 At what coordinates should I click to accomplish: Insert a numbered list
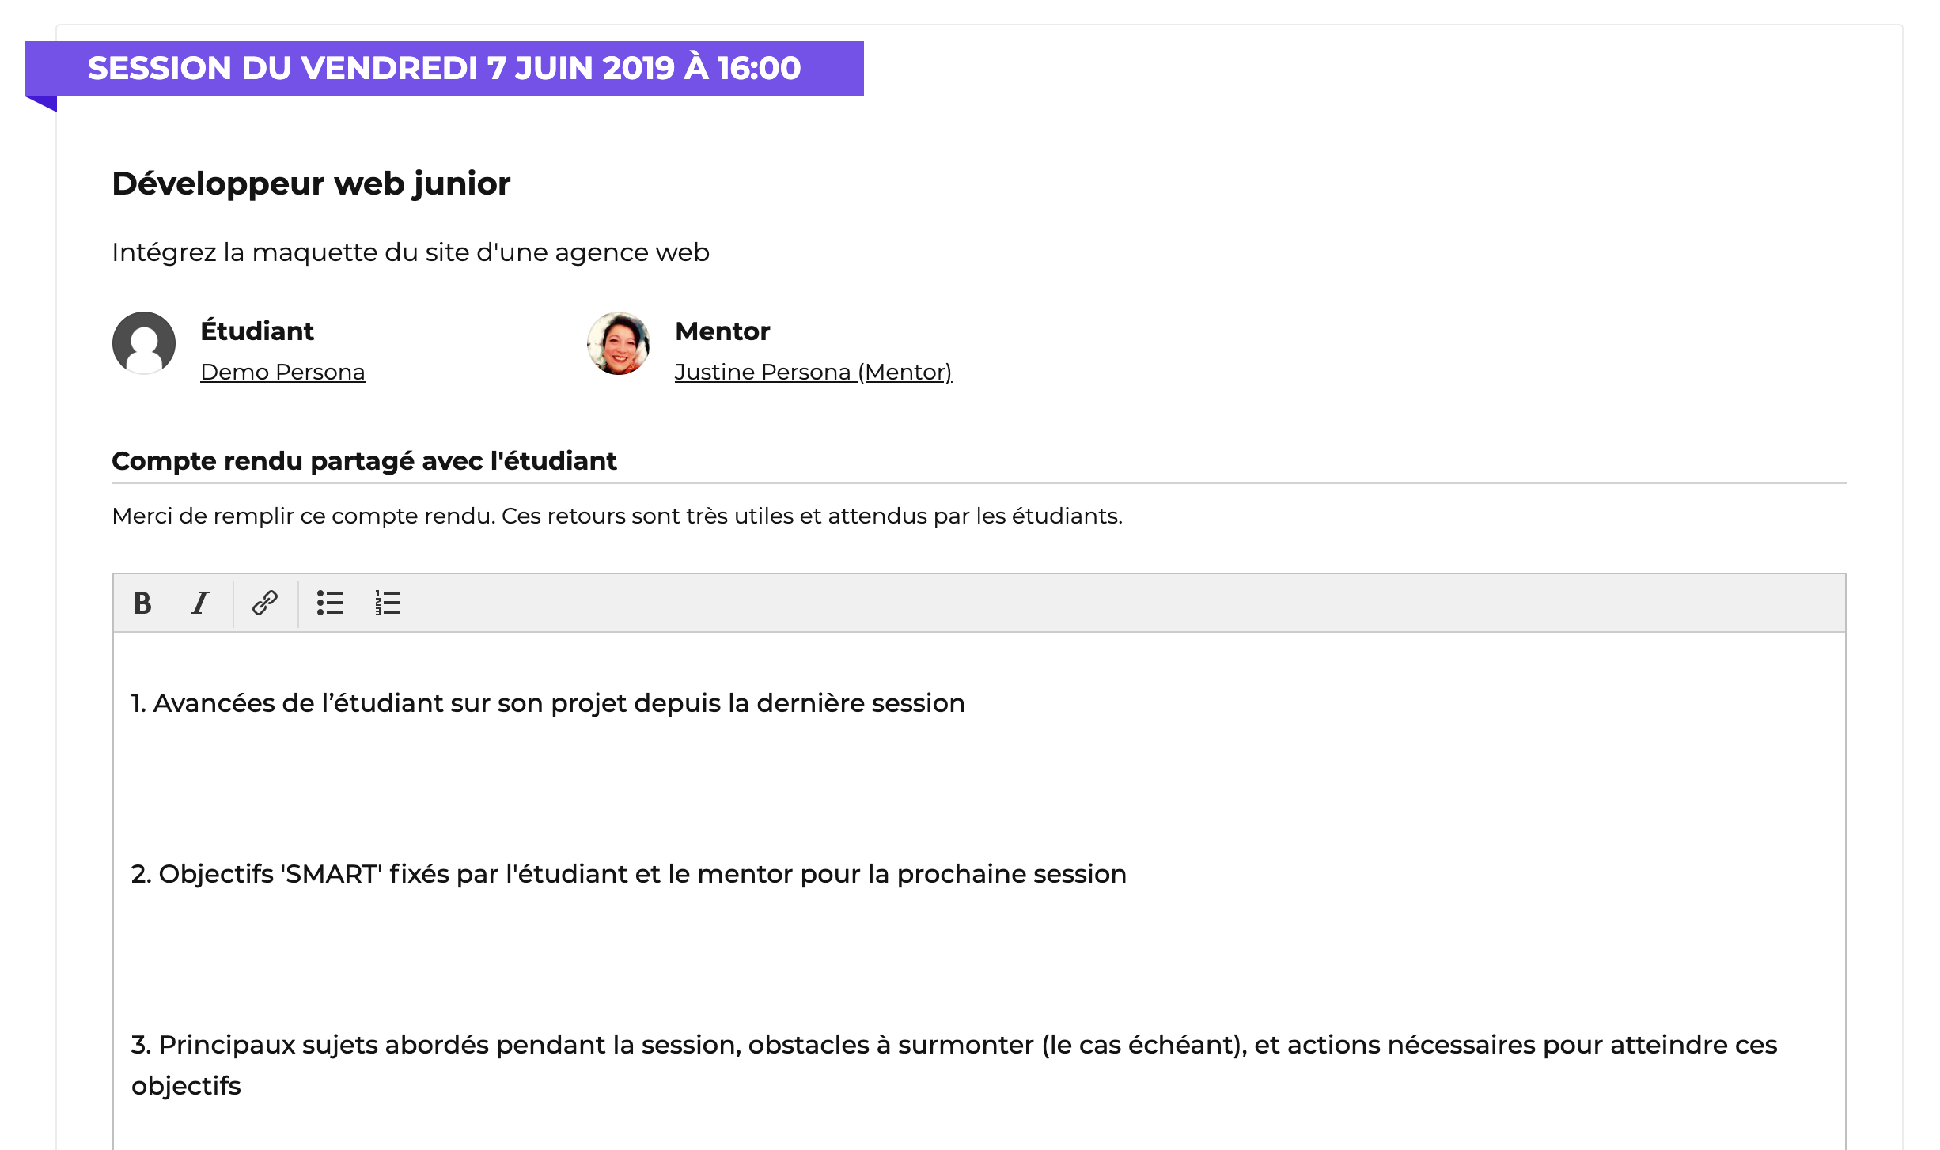pyautogui.click(x=387, y=603)
